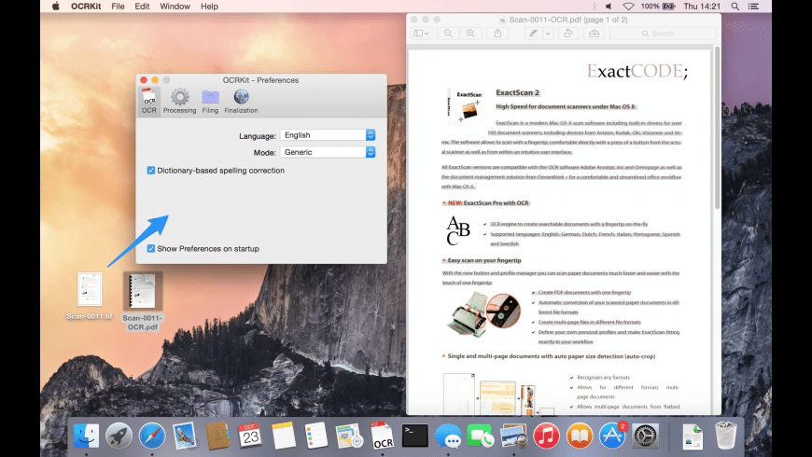The width and height of the screenshot is (812, 457).
Task: Open Contacts from the Dock
Action: click(217, 436)
